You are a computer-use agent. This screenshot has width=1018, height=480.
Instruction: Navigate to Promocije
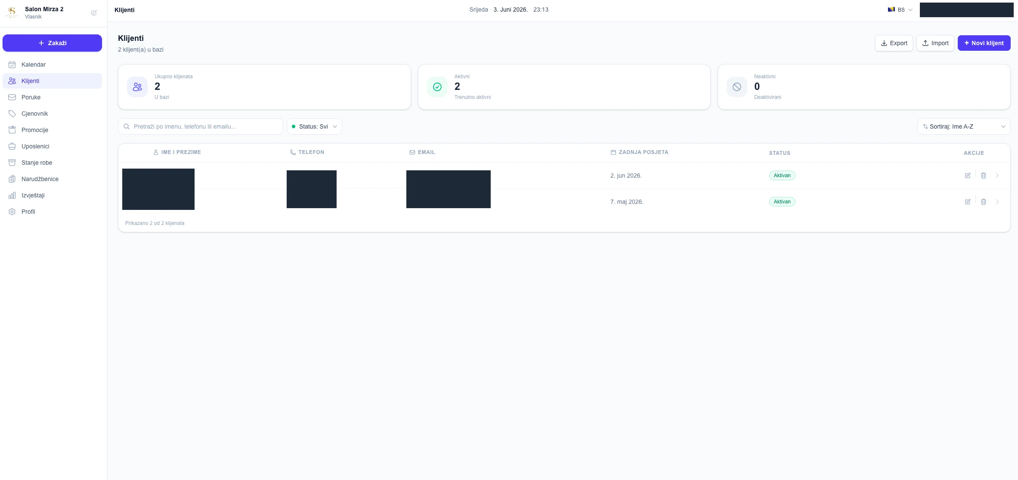click(52, 130)
